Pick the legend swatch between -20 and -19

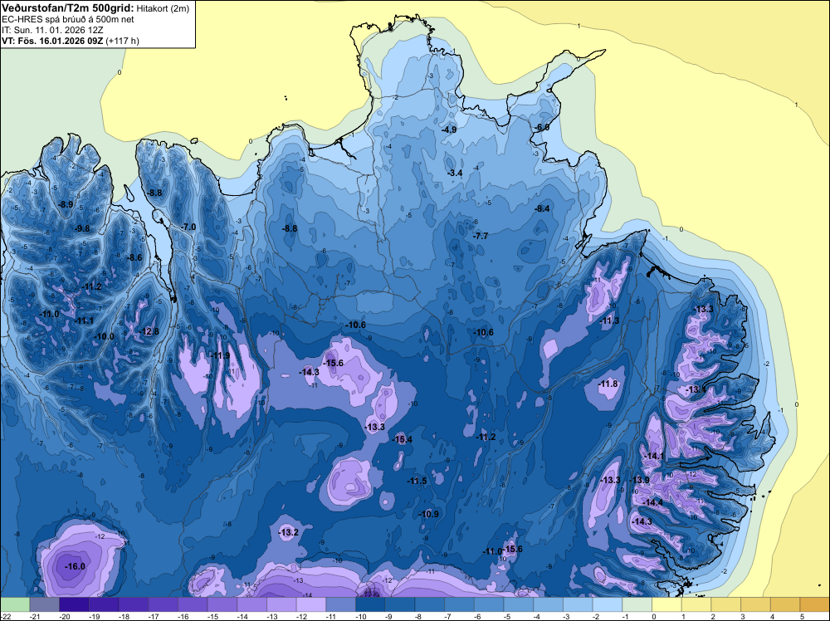click(74, 604)
